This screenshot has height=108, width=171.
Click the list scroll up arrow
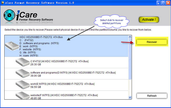[130, 37]
